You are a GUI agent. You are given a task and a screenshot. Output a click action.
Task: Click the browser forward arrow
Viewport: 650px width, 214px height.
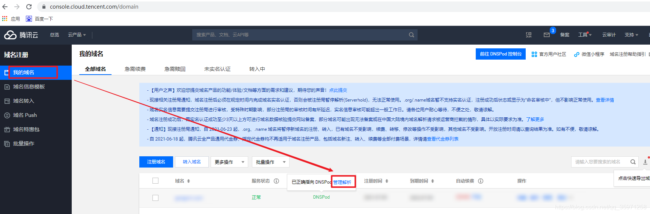17,7
